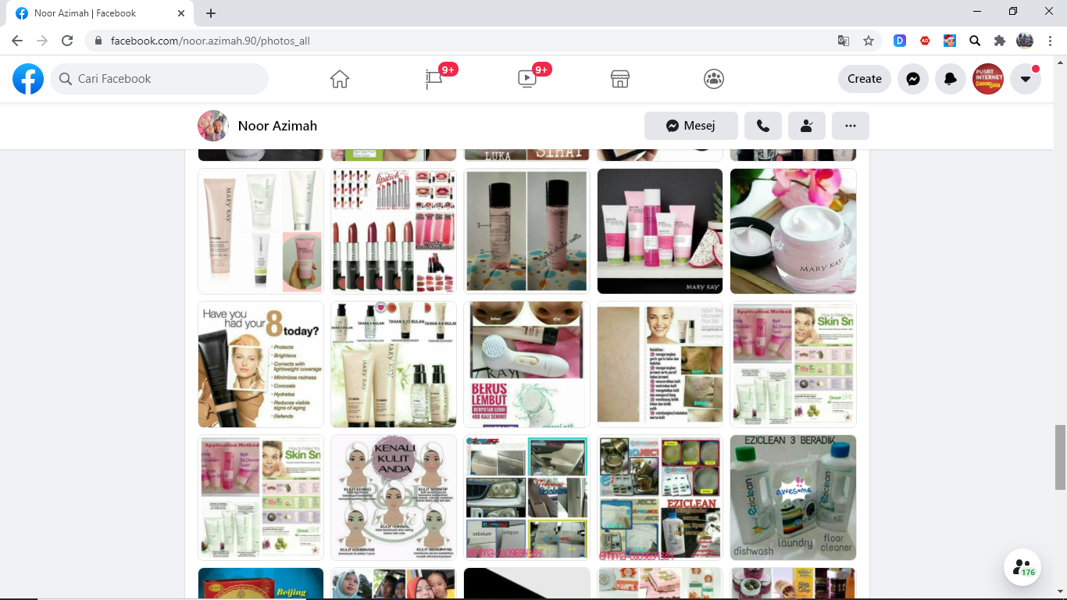This screenshot has width=1067, height=600.
Task: Click the Mesej button
Action: pos(691,126)
